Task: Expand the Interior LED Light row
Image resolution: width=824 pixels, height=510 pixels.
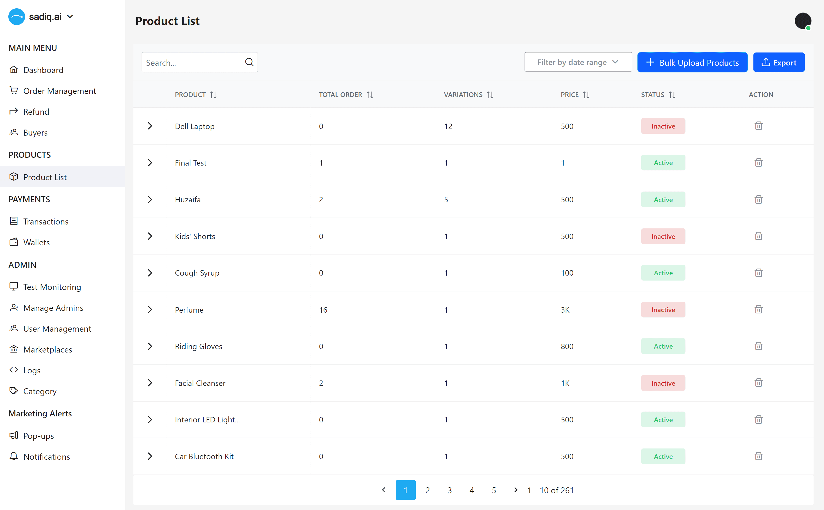Action: pos(150,420)
